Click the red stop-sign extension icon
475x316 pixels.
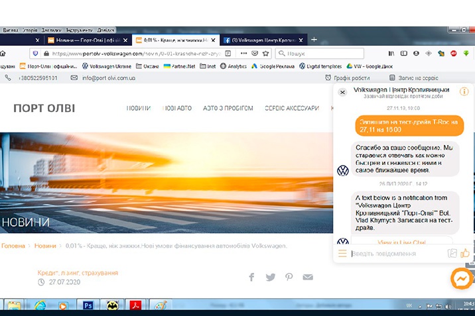[454, 54]
